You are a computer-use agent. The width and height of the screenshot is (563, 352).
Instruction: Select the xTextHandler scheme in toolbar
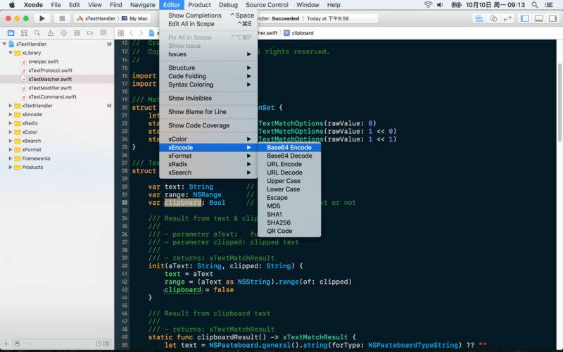(96, 18)
